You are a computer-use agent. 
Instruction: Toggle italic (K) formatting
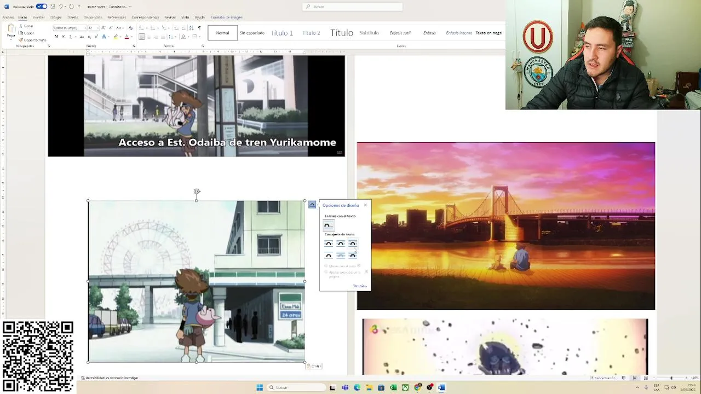pyautogui.click(x=63, y=37)
